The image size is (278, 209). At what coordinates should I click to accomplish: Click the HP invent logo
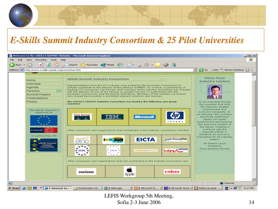click(176, 117)
